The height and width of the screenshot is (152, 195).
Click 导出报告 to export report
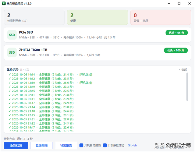point(66,145)
